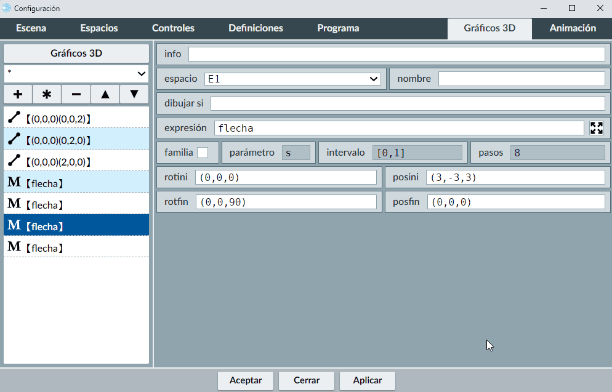612x392 pixels.
Task: Move the selected graphic down with the arrow
Action: coord(134,94)
